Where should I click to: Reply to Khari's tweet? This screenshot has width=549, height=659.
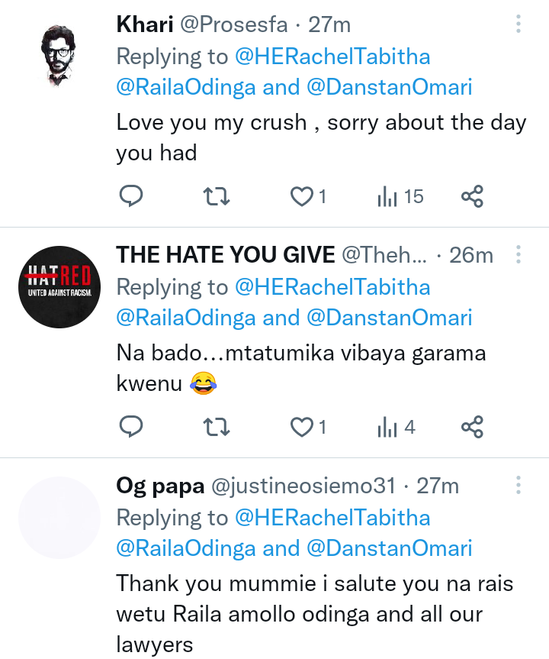131,196
